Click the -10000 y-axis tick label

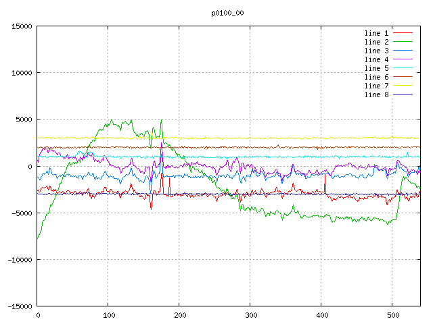point(20,259)
